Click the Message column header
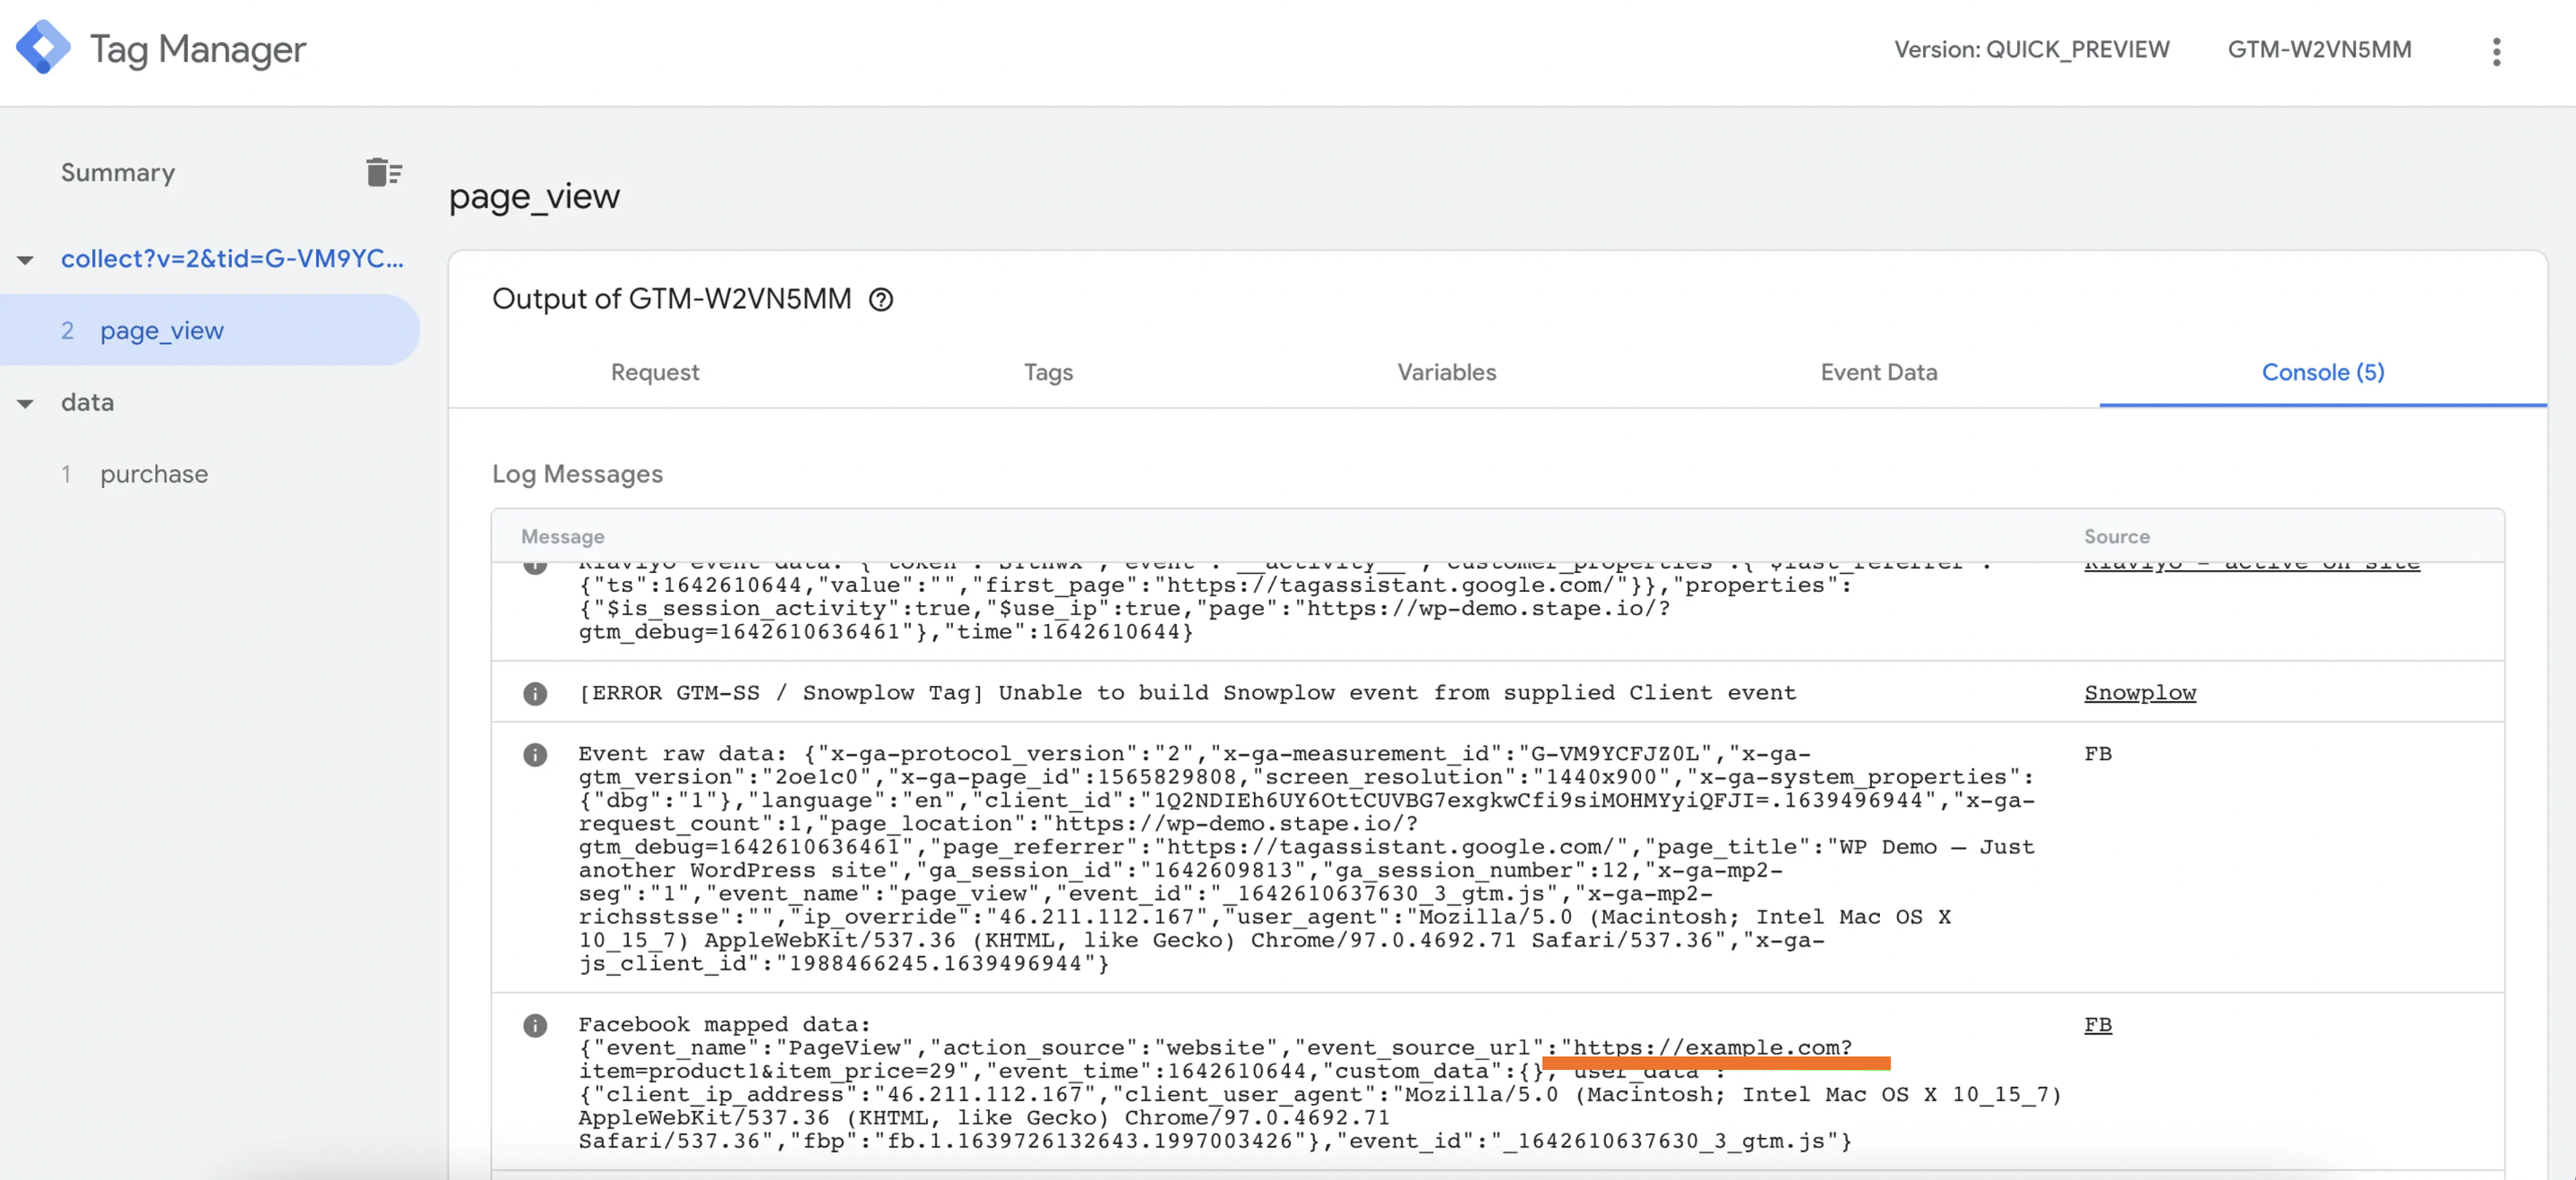Viewport: 2576px width, 1180px height. [562, 536]
